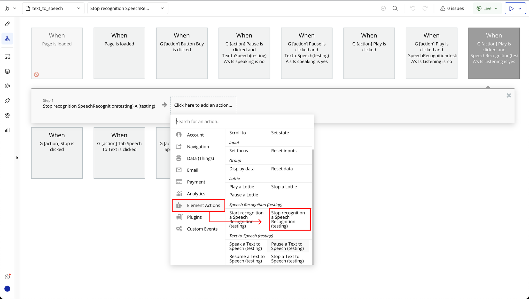This screenshot has height=299, width=529.
Task: Click the Search for an action field
Action: tap(242, 121)
